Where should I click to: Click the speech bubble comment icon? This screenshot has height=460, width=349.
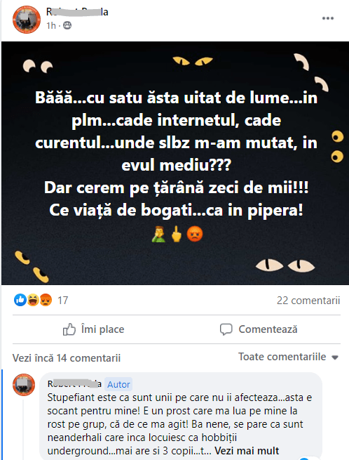[226, 329]
